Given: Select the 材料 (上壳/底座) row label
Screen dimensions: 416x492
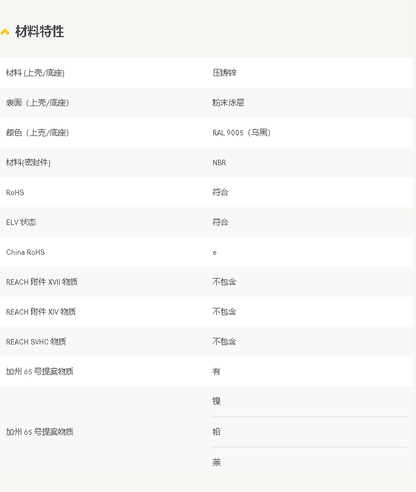Looking at the screenshot, I should [35, 73].
